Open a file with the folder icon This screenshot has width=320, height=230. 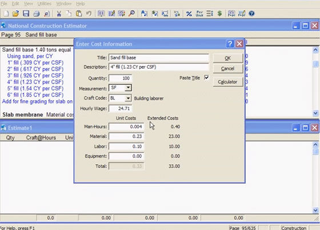[16, 14]
